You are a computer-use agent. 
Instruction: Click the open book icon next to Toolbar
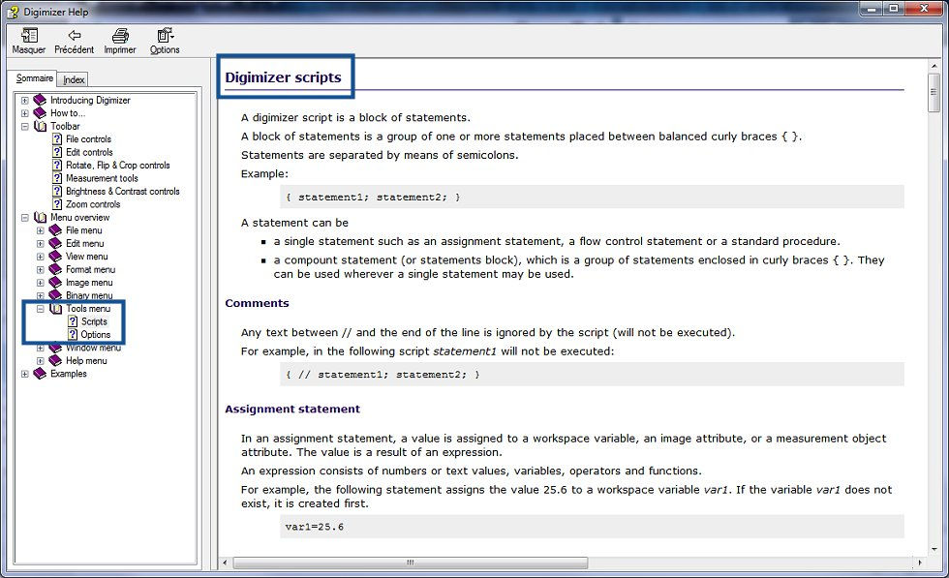(x=40, y=126)
